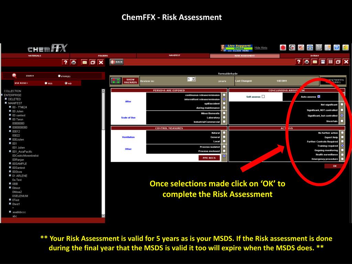The height and width of the screenshot is (264, 352).
Task: Click the yellow notes icon at far right
Action: tap(345, 47)
